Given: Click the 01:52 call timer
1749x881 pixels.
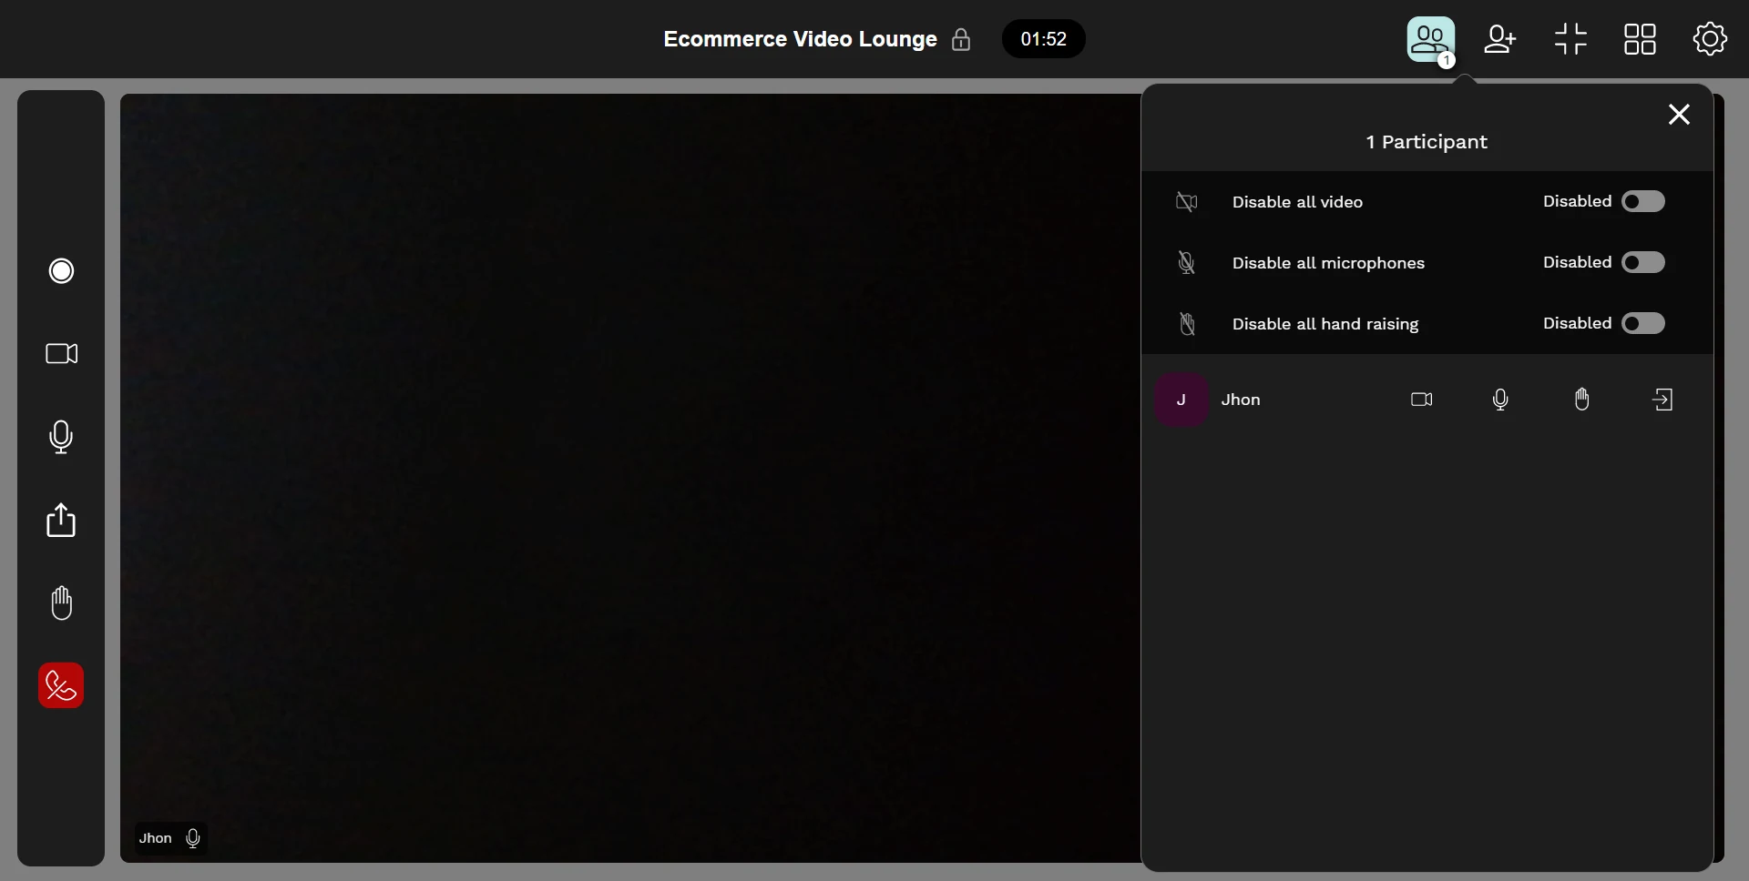Looking at the screenshot, I should point(1044,39).
